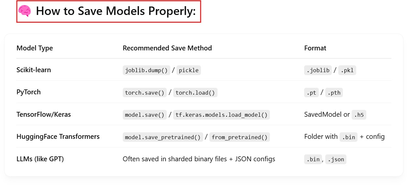Viewport: 407px width, 185px height.
Task: Click the joblib.dump() code snippet
Action: click(146, 70)
